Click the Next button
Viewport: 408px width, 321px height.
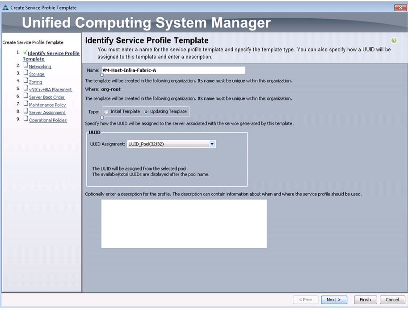point(334,300)
